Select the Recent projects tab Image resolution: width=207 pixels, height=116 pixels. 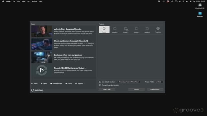click(x=104, y=29)
